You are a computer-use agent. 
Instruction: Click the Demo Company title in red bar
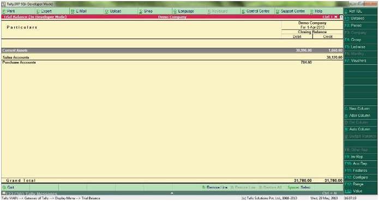click(172, 17)
